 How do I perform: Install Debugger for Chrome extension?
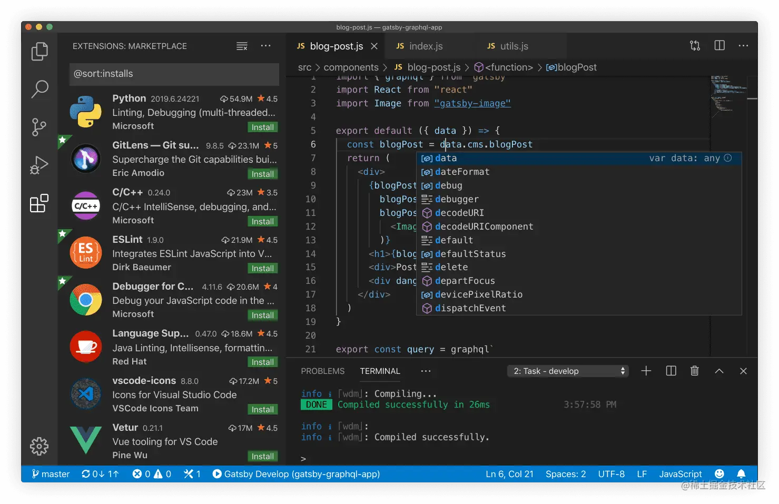[x=262, y=315]
